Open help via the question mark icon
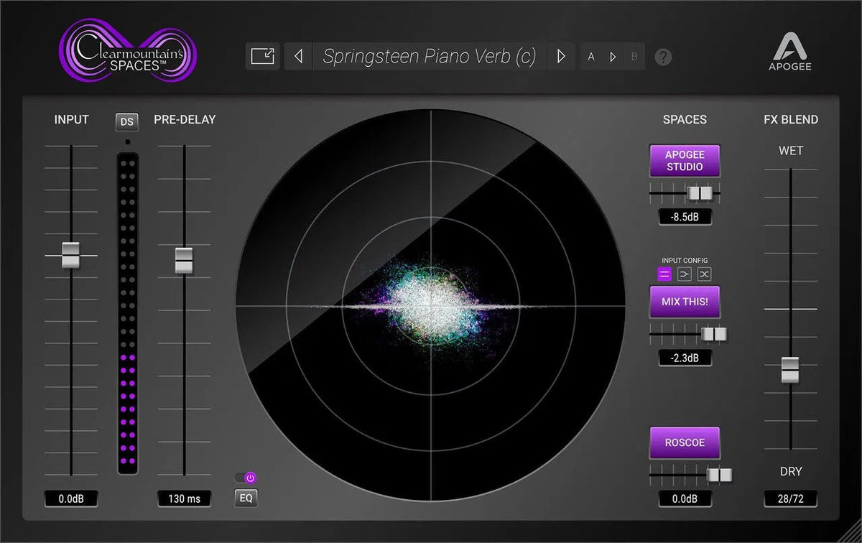Screen dimensions: 862x543 (x=663, y=56)
